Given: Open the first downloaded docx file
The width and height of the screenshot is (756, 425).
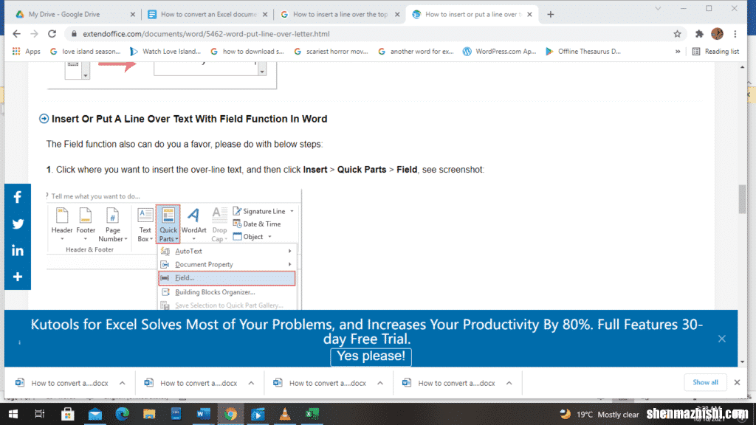Looking at the screenshot, I should (x=62, y=383).
